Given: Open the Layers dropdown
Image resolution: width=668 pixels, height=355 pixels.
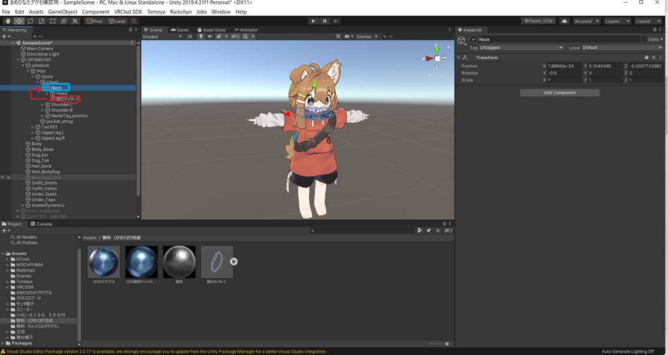Looking at the screenshot, I should [x=617, y=21].
